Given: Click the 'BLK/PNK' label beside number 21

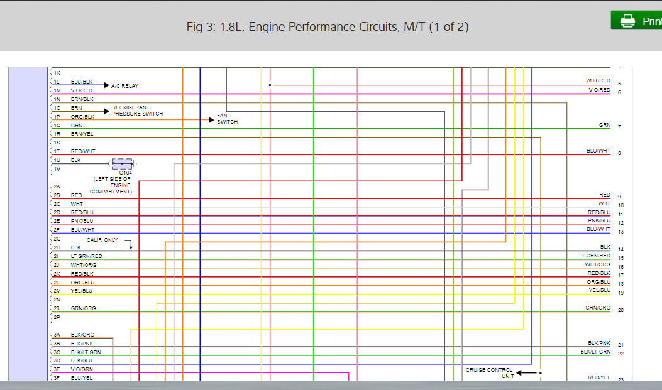Looking at the screenshot, I should (x=599, y=343).
